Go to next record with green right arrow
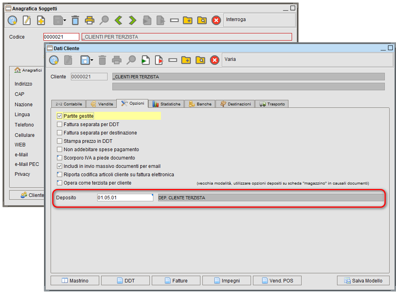This screenshot has width=396, height=292. (x=132, y=20)
